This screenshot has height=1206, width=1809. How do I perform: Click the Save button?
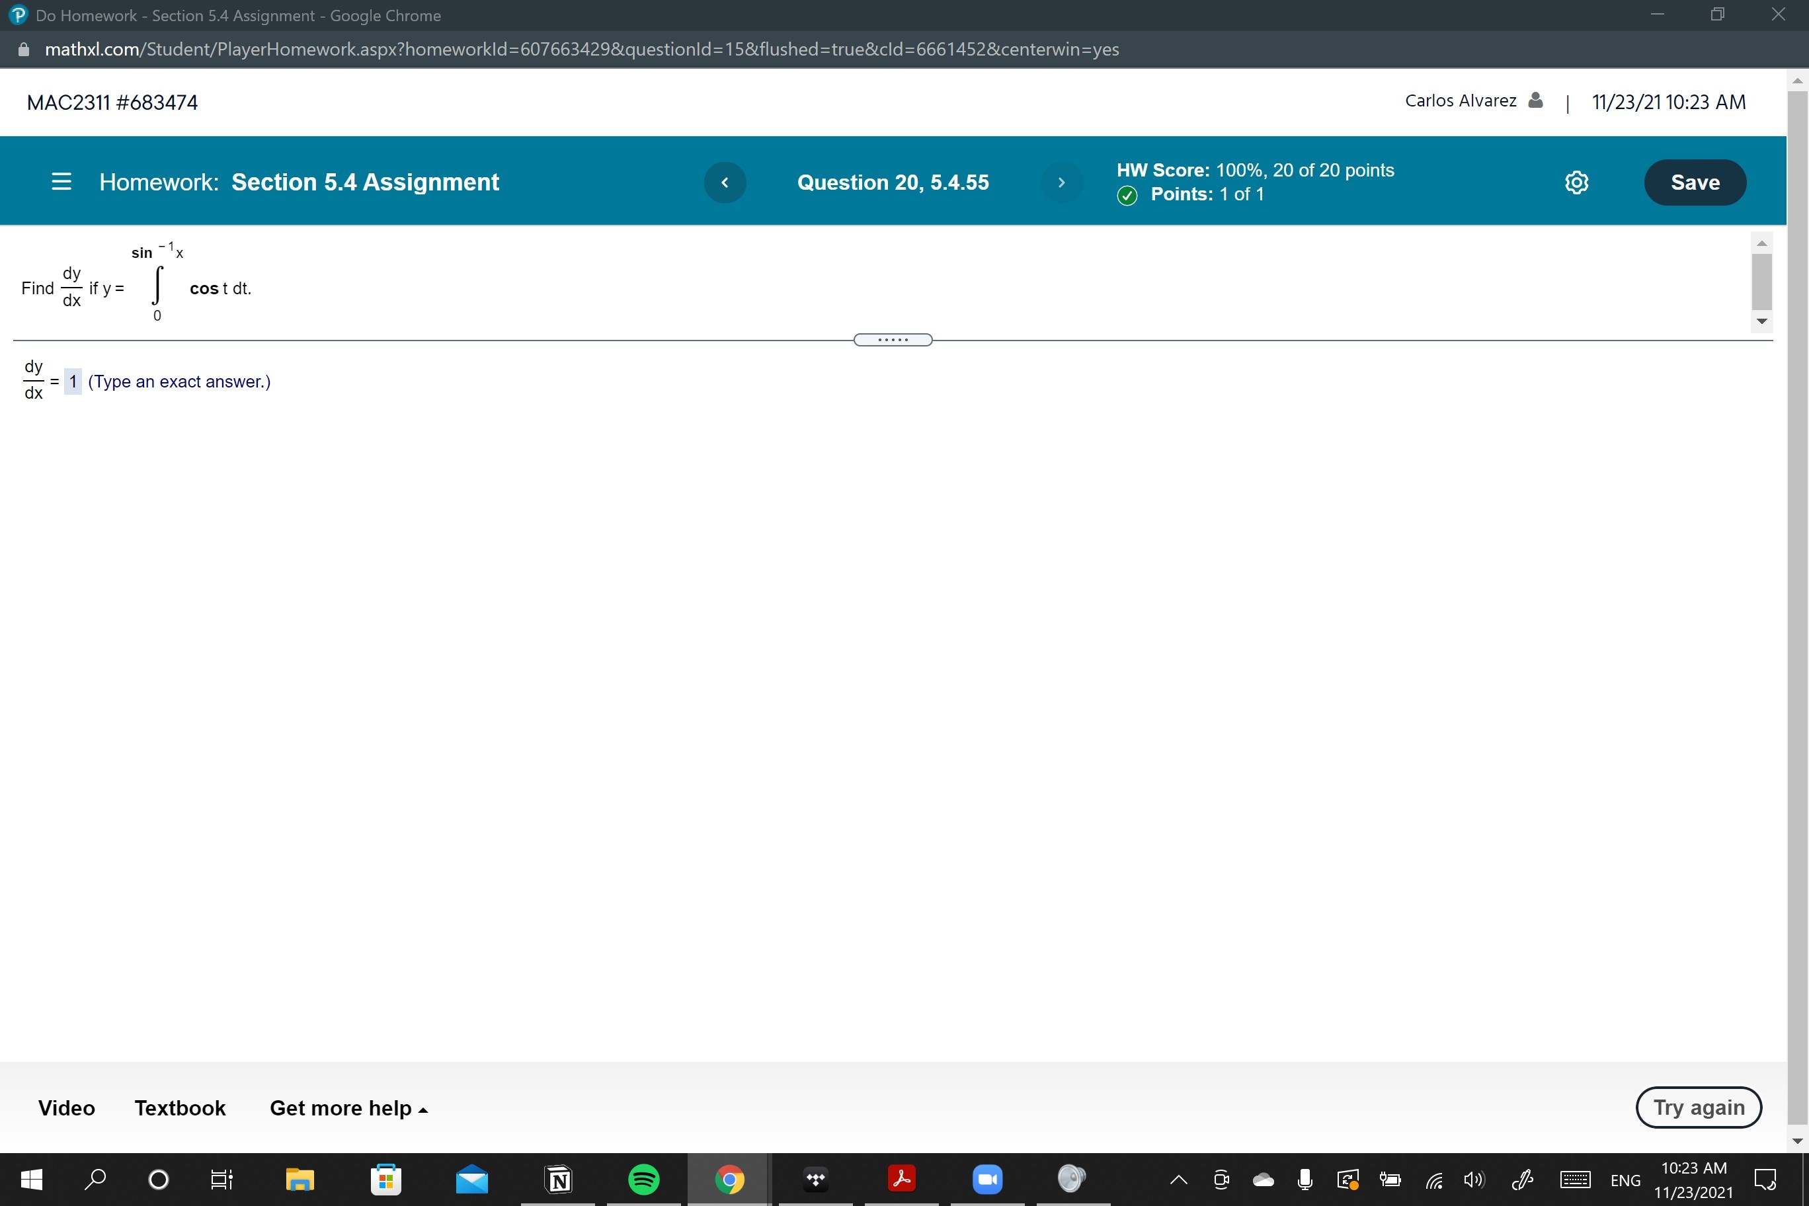click(1695, 182)
